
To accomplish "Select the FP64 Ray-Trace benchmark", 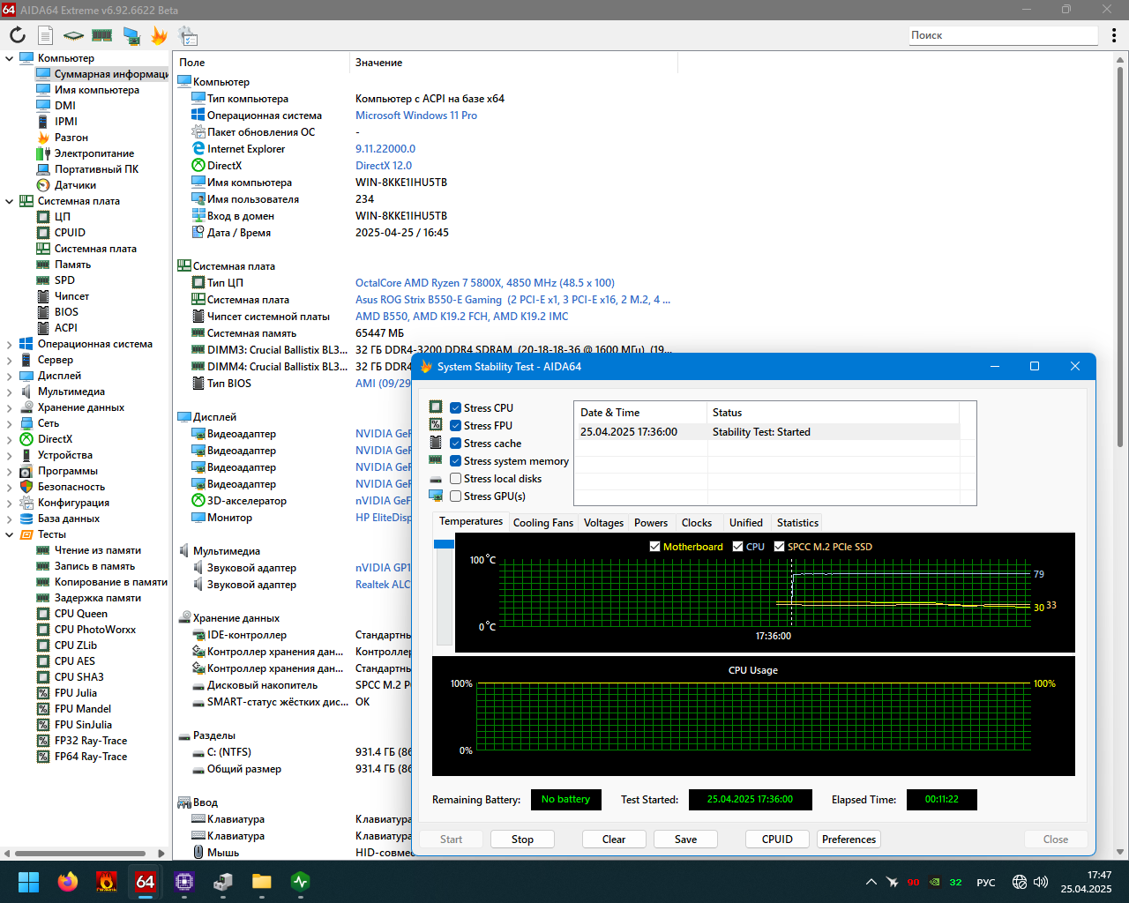I will (90, 757).
